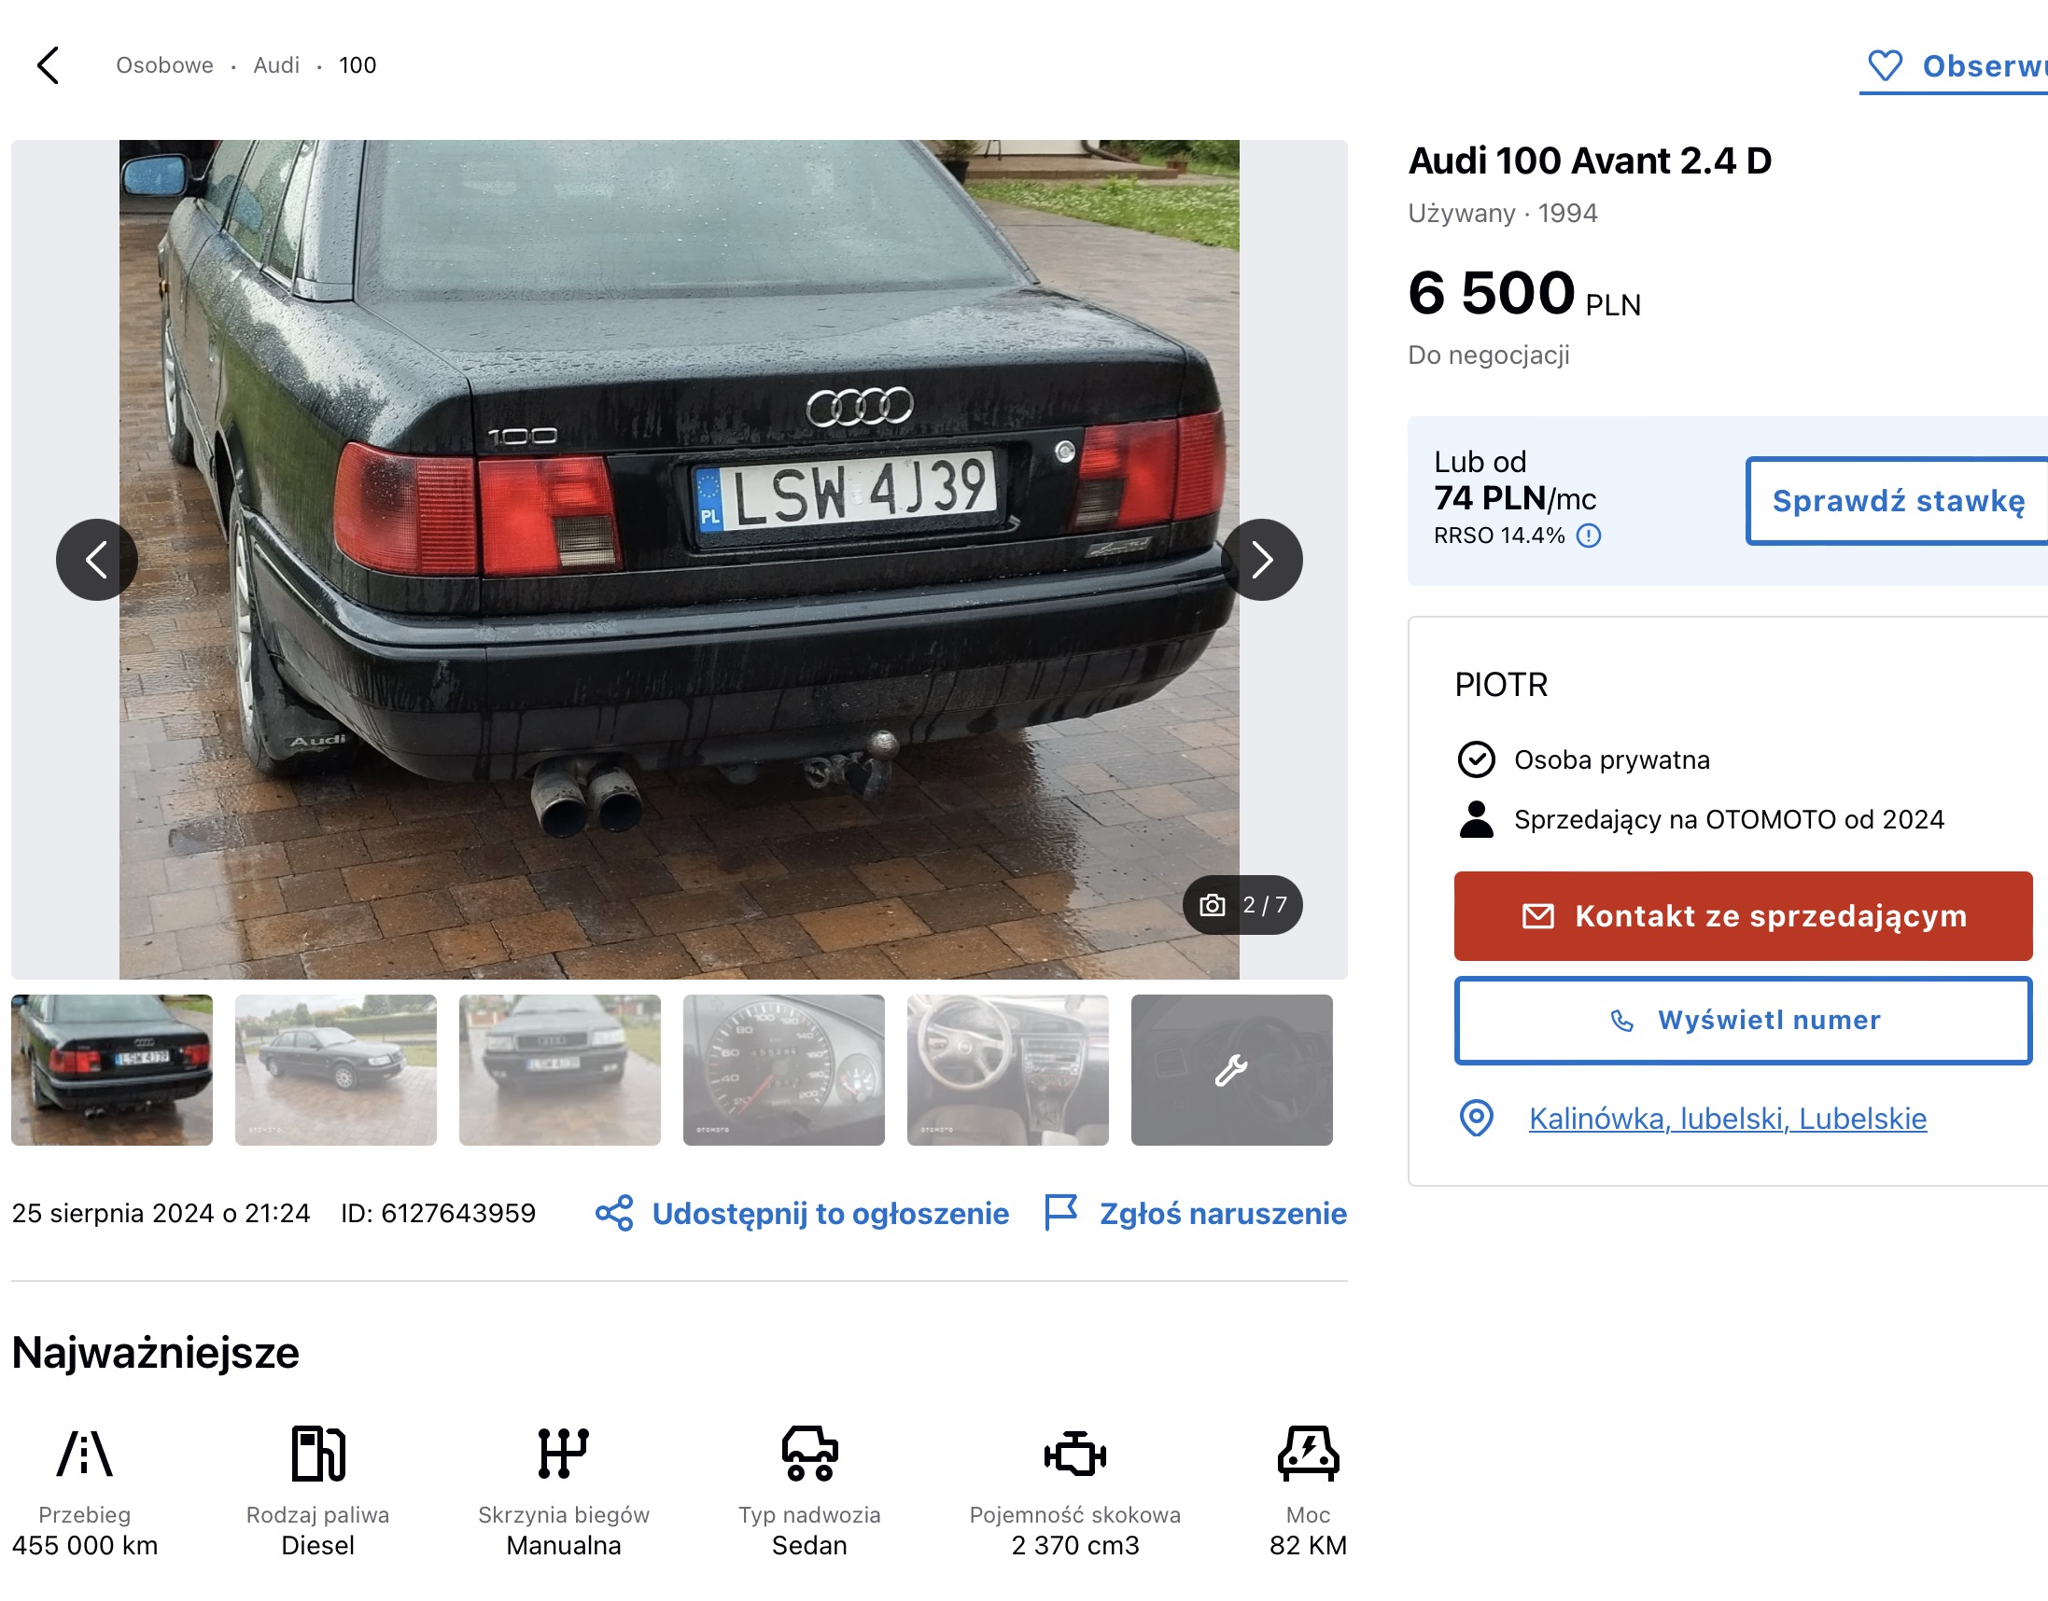Screen dimensions: 2048x1601
Task: Show the previous gallery photo
Action: click(96, 560)
